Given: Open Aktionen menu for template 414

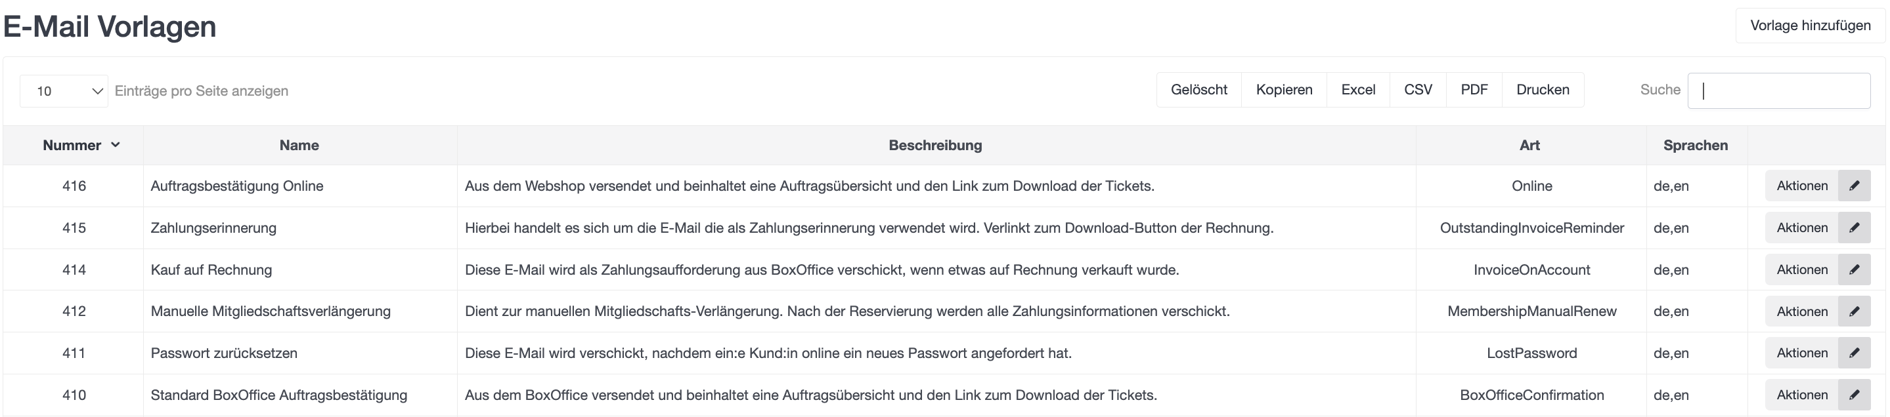Looking at the screenshot, I should click(1801, 269).
